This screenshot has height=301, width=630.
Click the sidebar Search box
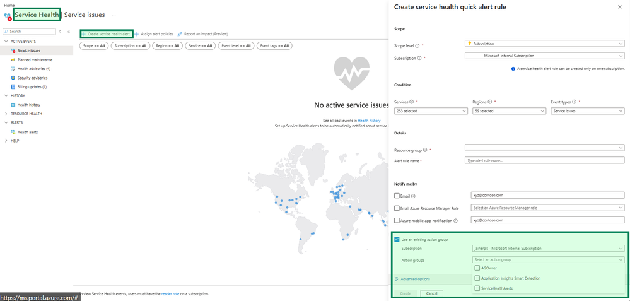pyautogui.click(x=29, y=32)
